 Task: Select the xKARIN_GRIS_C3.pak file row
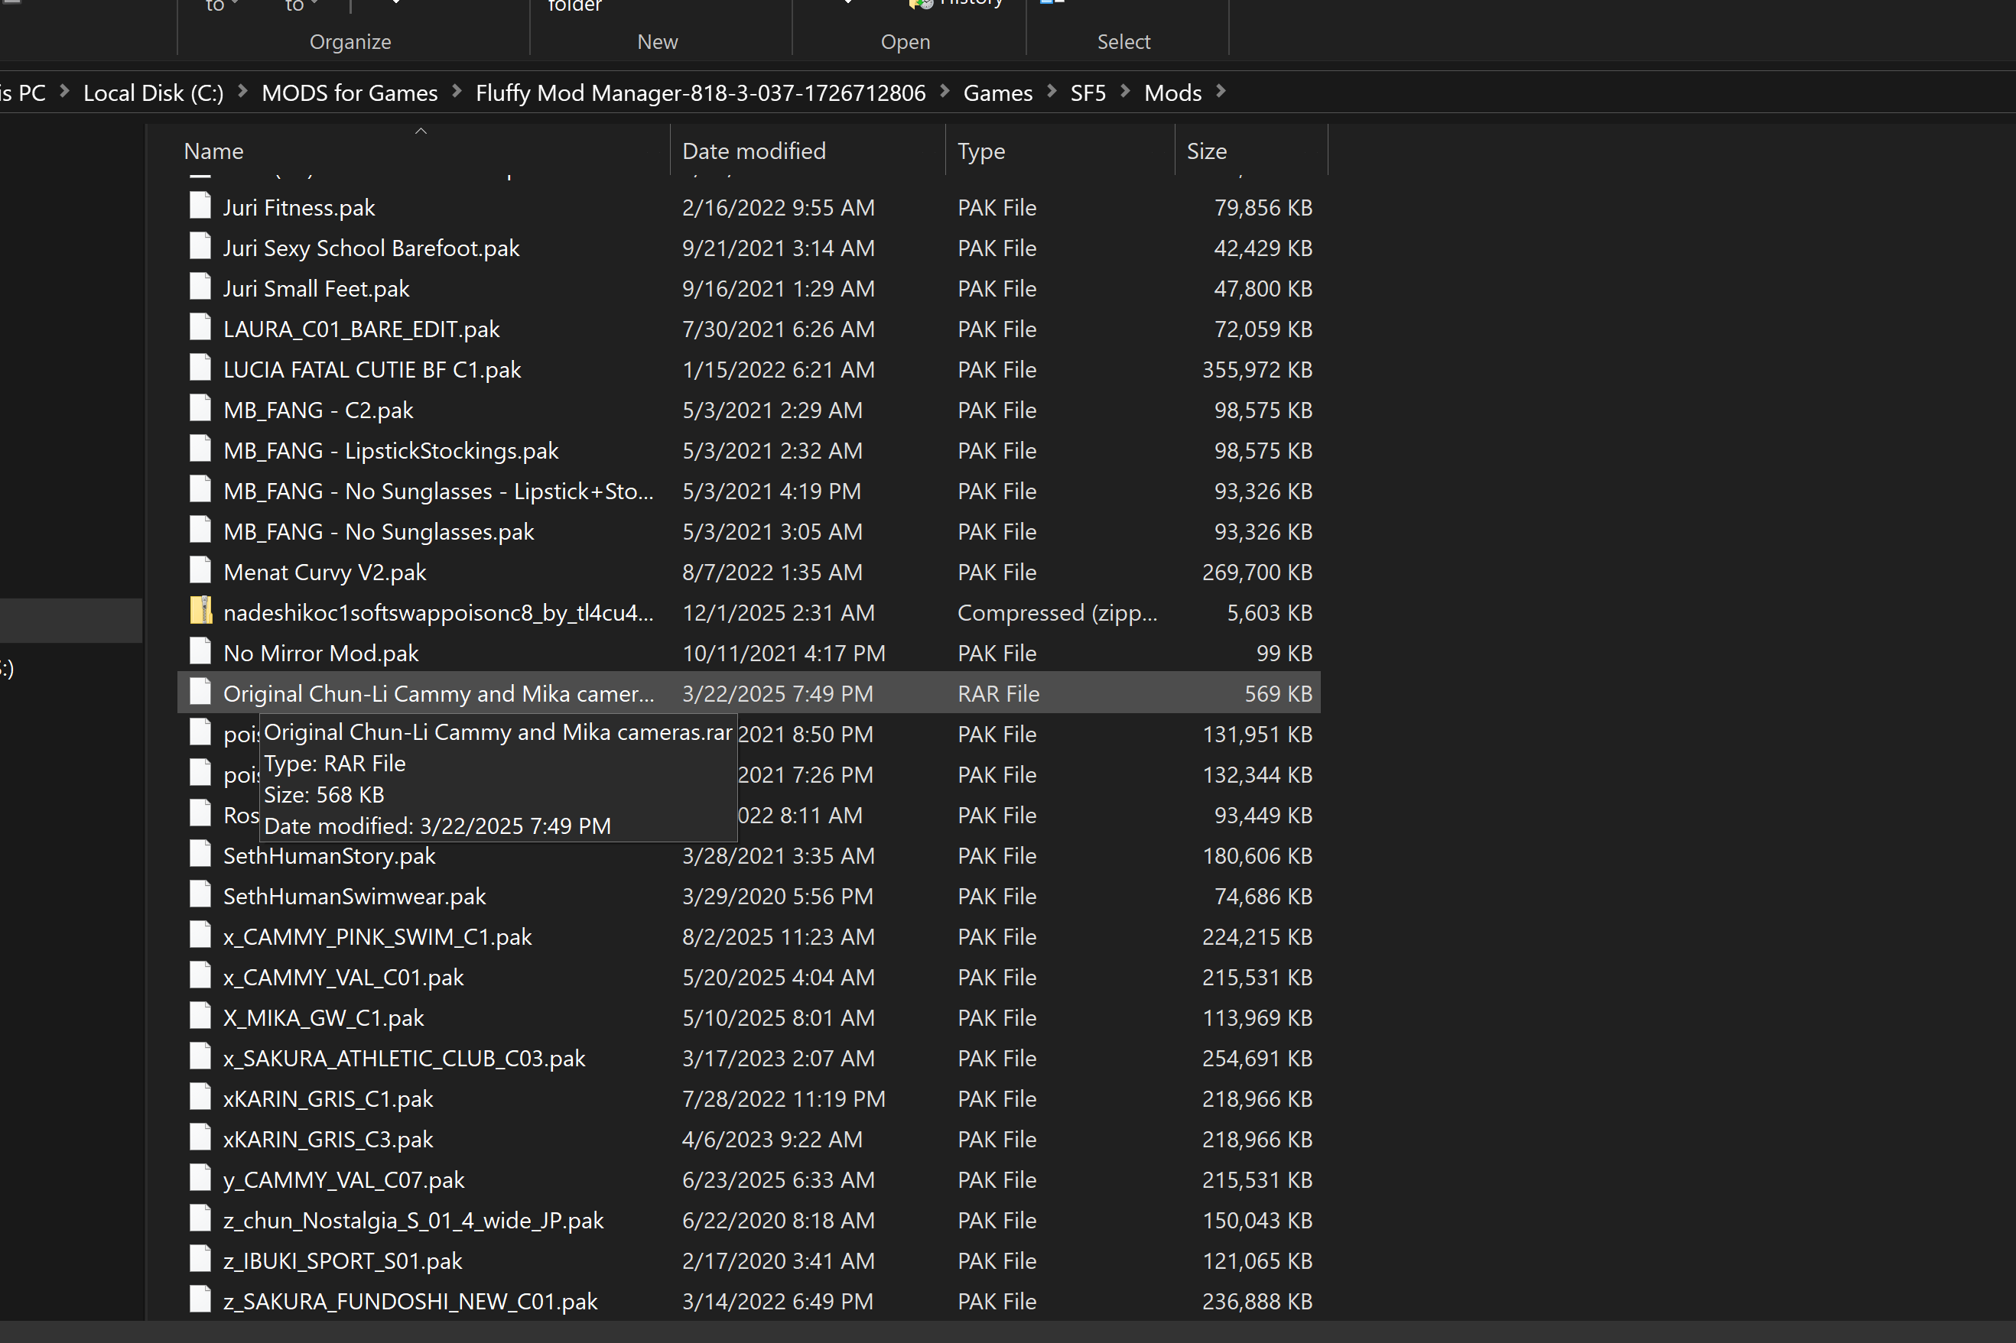(x=328, y=1139)
